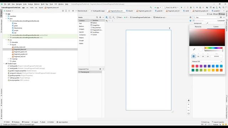
Task: Open the App Inspection tool window
Action: click(62, 122)
